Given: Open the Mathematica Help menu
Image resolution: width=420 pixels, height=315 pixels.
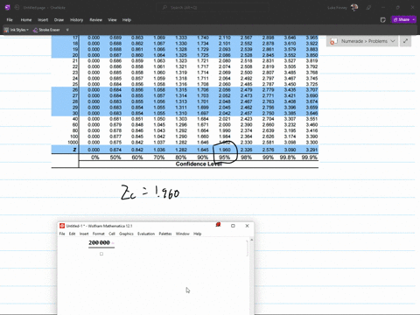Looking at the screenshot, I should [x=198, y=234].
